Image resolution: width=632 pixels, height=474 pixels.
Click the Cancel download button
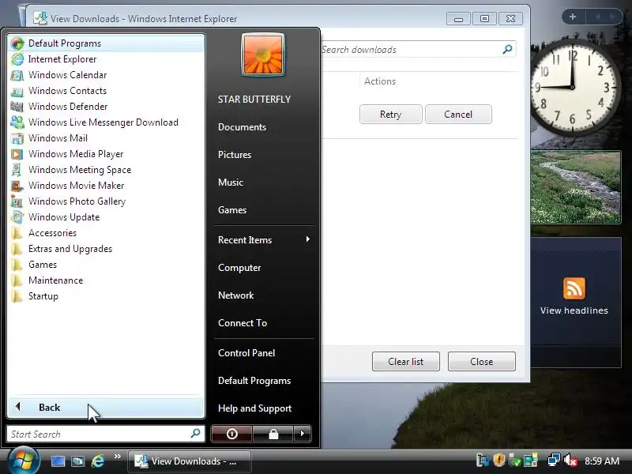pos(458,115)
